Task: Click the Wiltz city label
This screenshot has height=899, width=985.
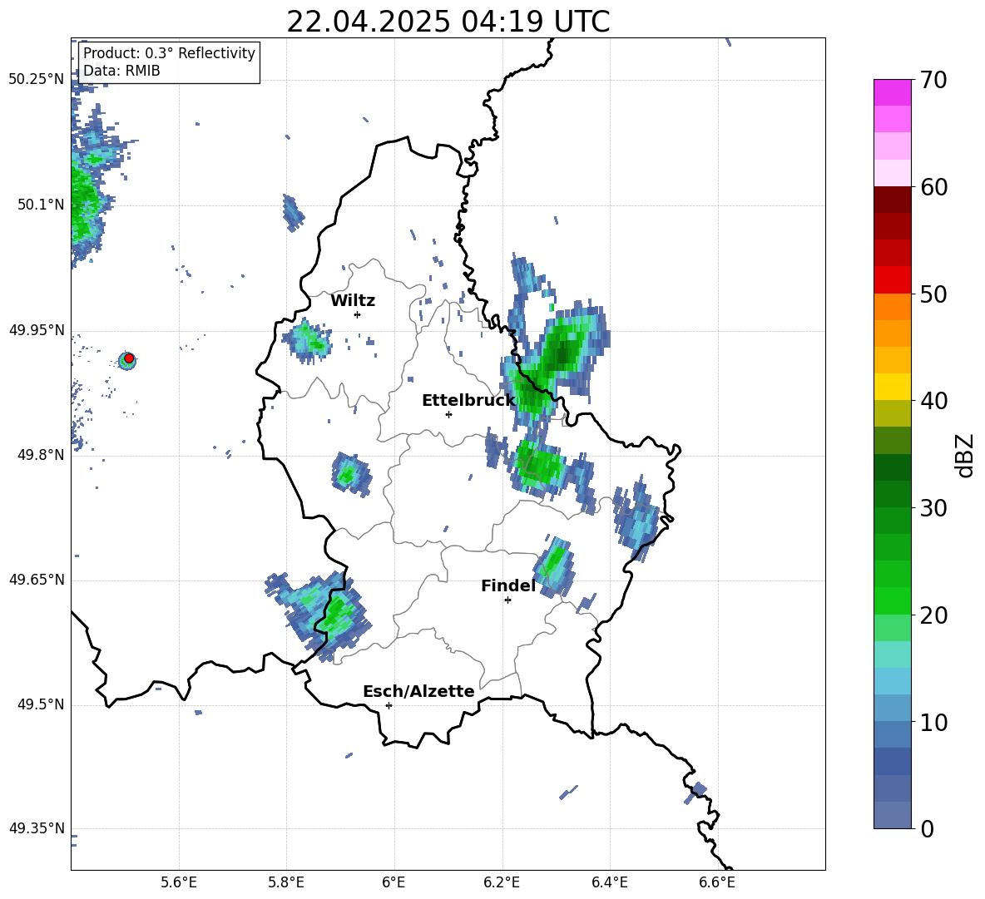Action: coord(353,301)
